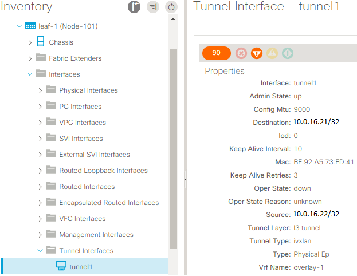357x276 pixels.
Task: Click the warning faults green diamond icon
Action: coord(288,53)
